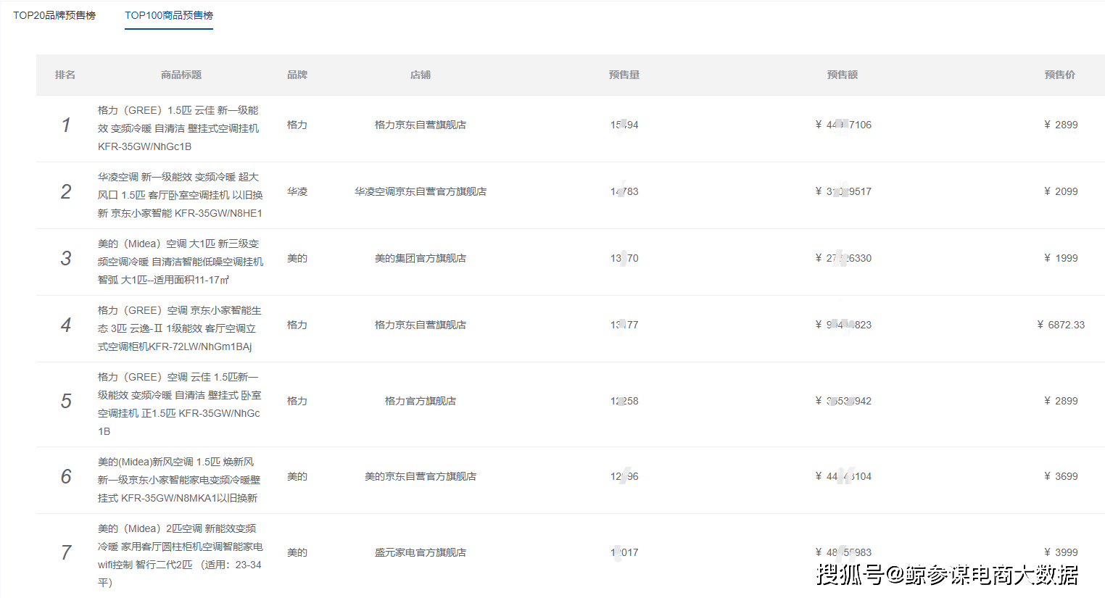
Task: Click the 品牌 column header
Action: click(x=297, y=75)
